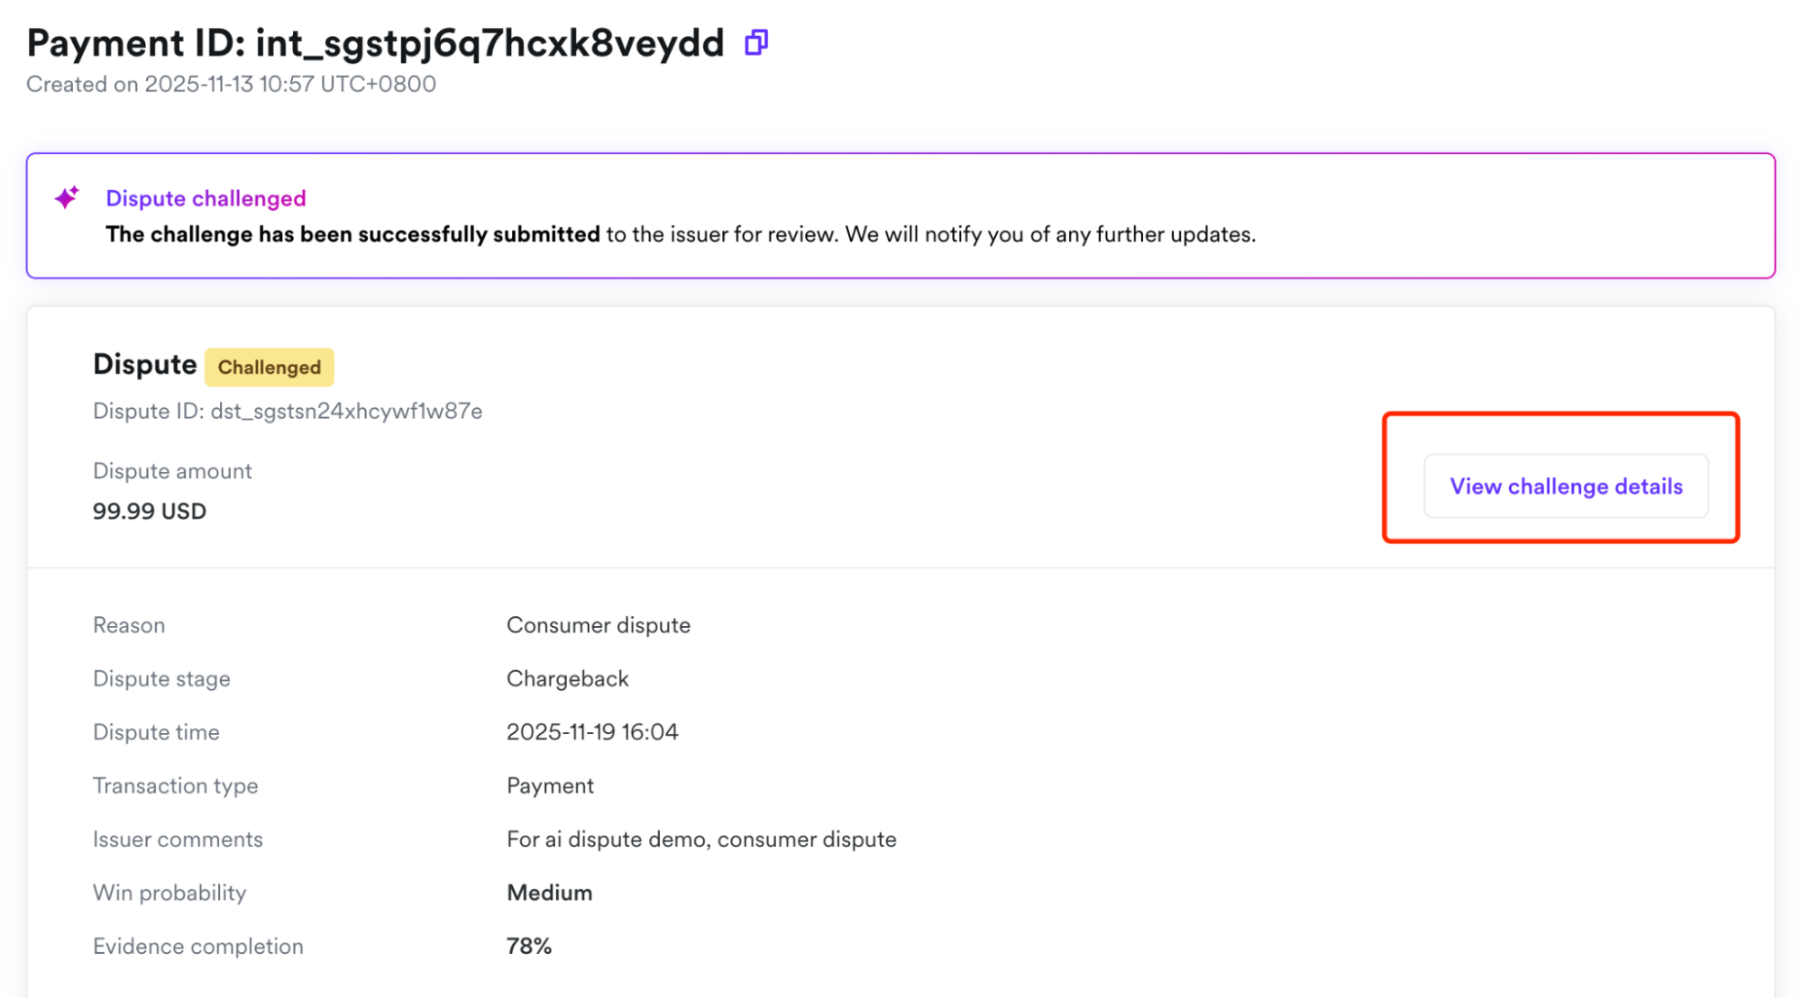
Task: Click the Medium win probability value
Action: (x=548, y=892)
